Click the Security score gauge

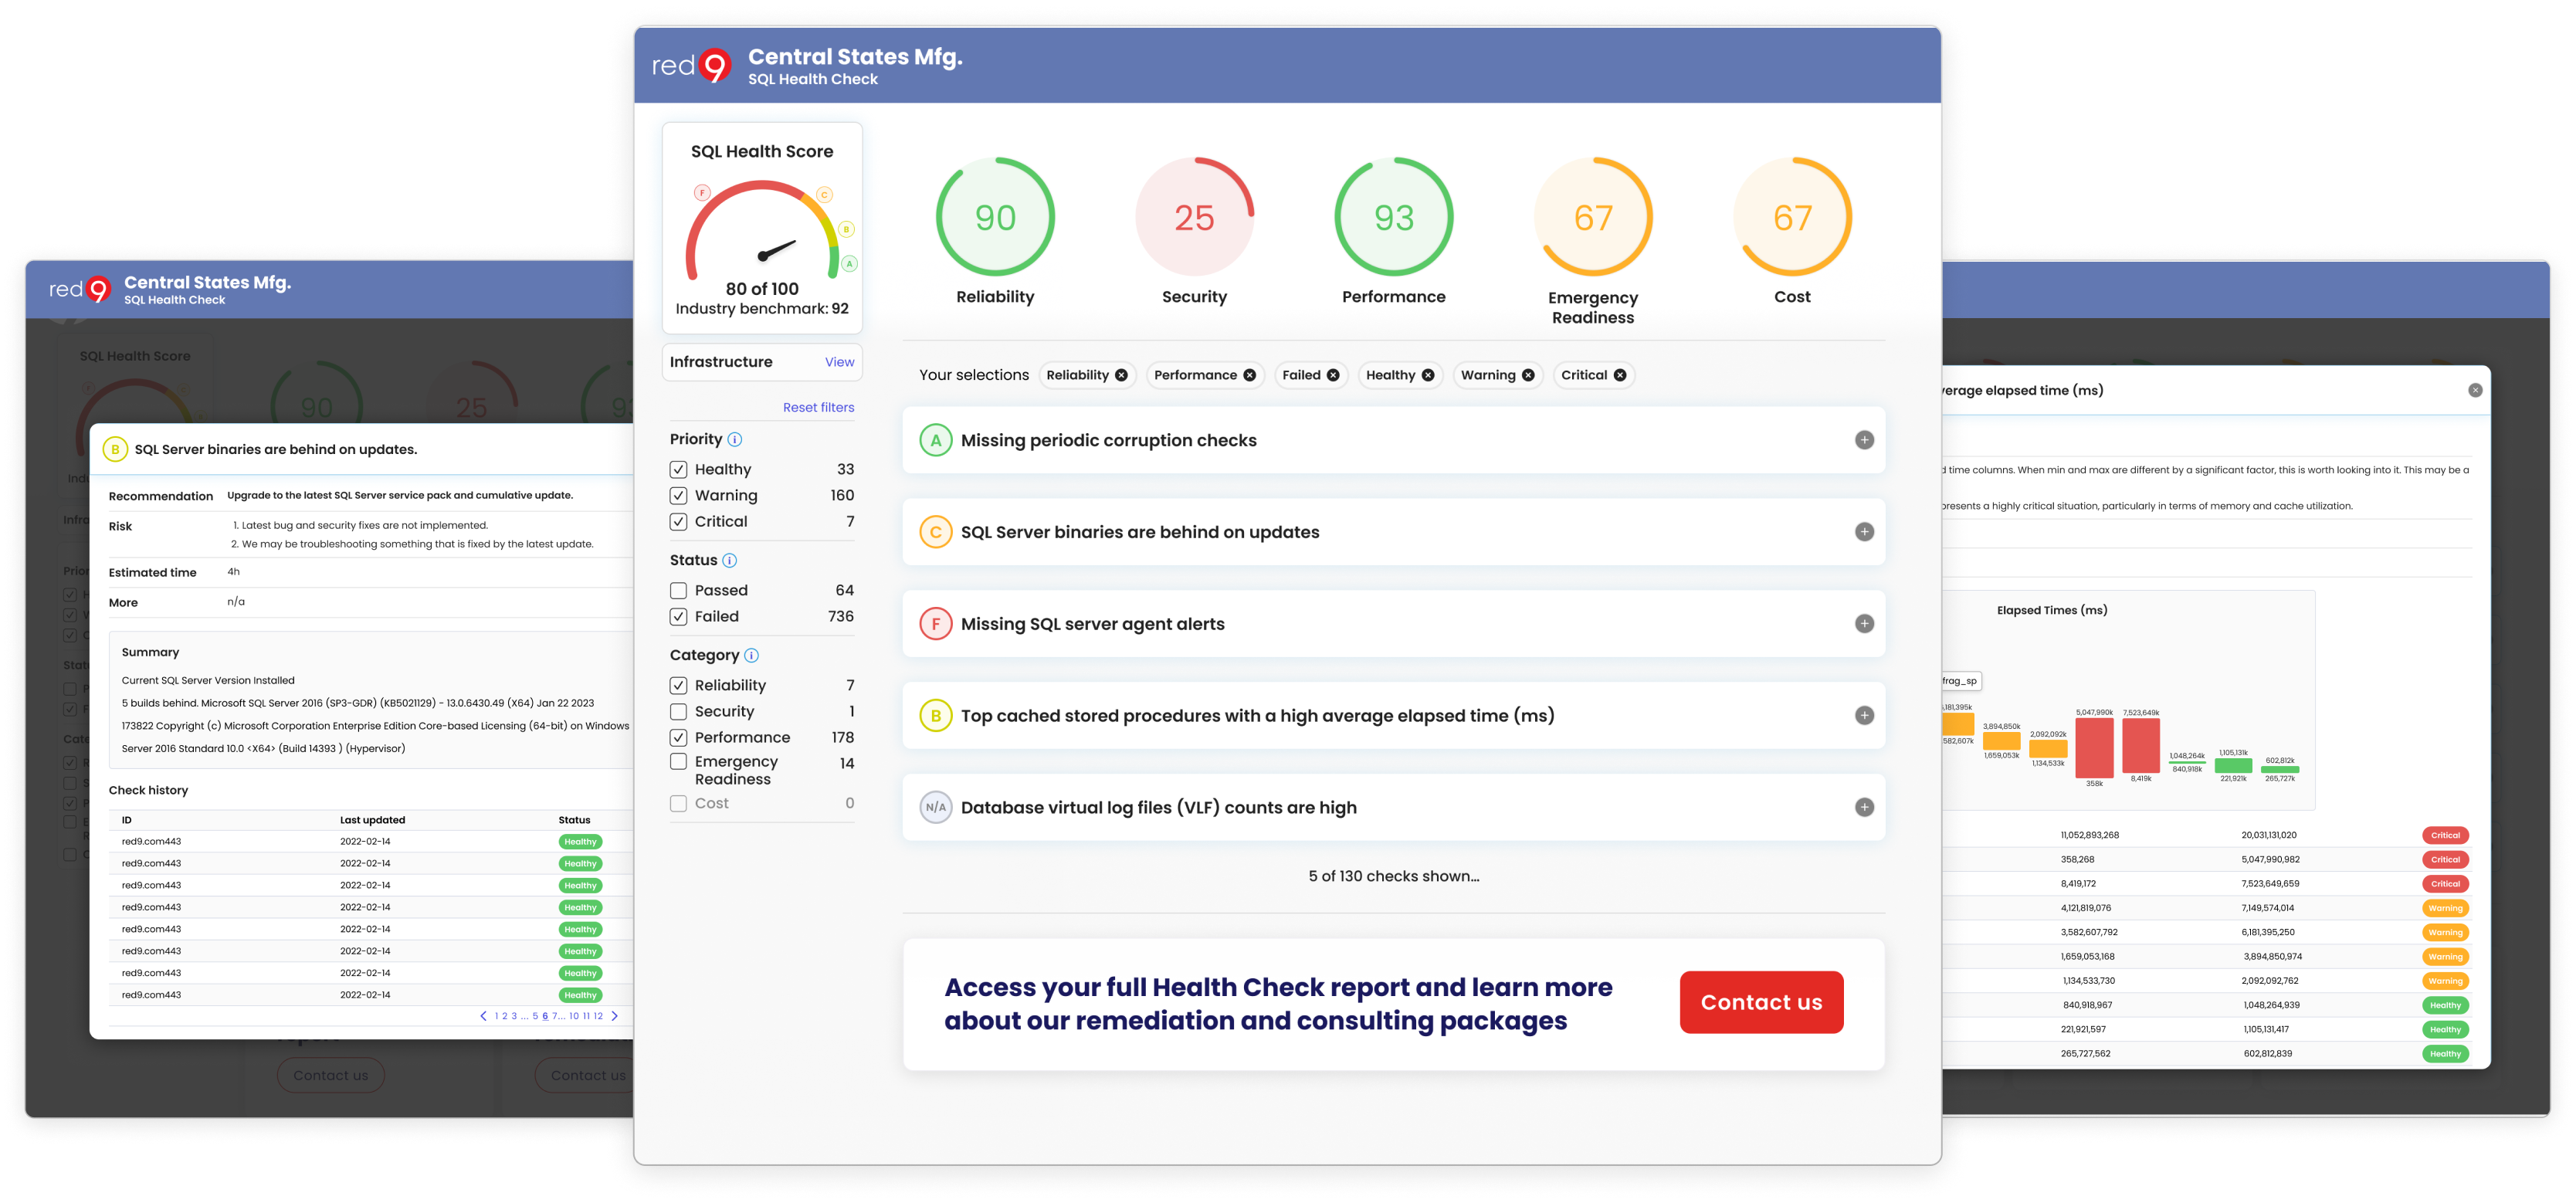(1194, 217)
